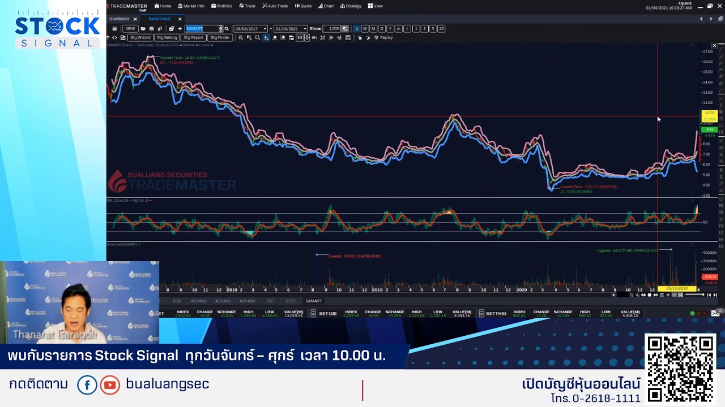The height and width of the screenshot is (407, 725).
Task: Click the green connection status indicator
Action: [x=692, y=313]
